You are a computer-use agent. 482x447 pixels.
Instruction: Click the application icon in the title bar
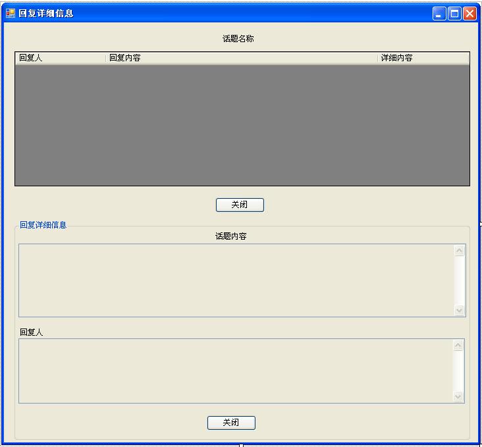[x=11, y=13]
